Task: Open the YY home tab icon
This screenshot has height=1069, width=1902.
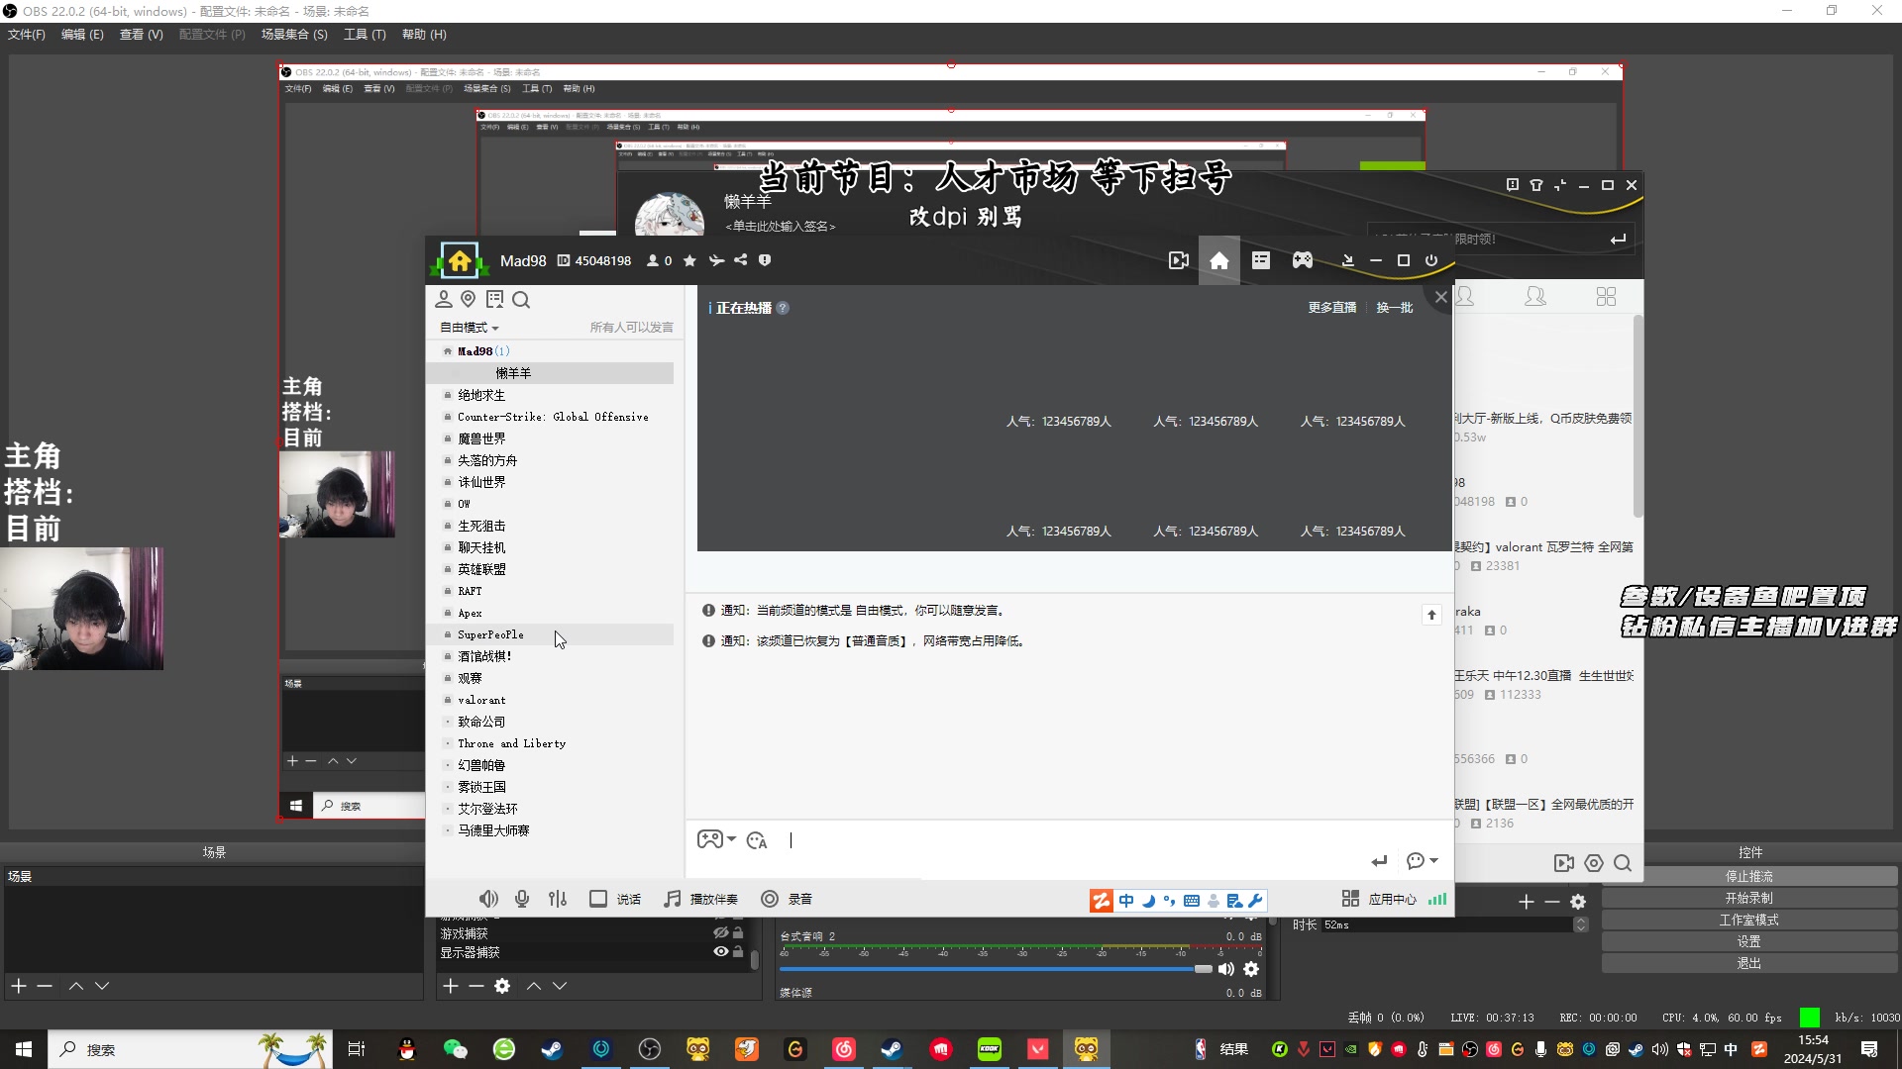Action: (1218, 260)
